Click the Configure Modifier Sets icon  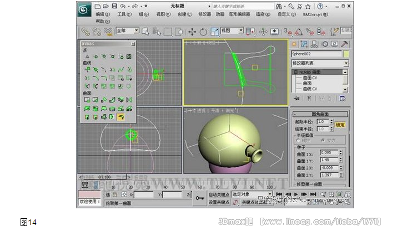tap(343, 99)
